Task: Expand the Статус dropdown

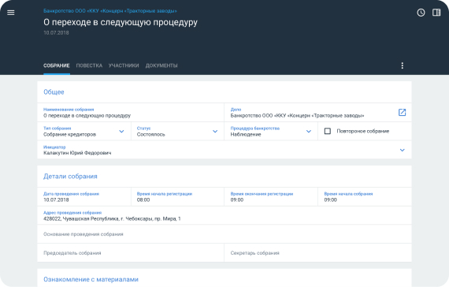Action: pos(215,132)
